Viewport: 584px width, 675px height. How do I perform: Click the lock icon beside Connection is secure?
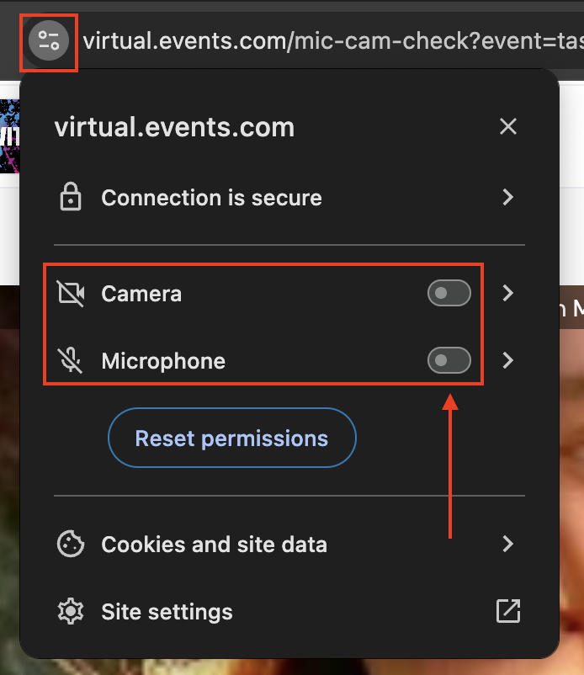tap(71, 198)
